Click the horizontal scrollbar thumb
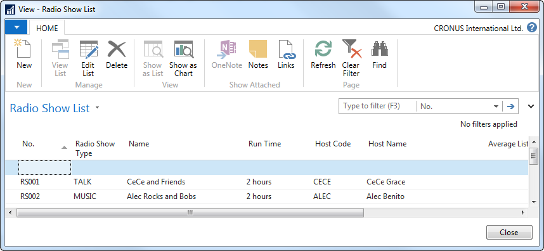This screenshot has height=251, width=544. click(190, 212)
